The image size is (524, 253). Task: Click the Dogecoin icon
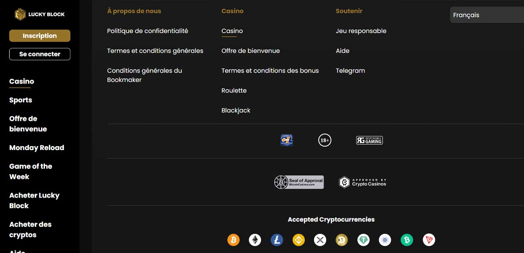[x=342, y=240]
